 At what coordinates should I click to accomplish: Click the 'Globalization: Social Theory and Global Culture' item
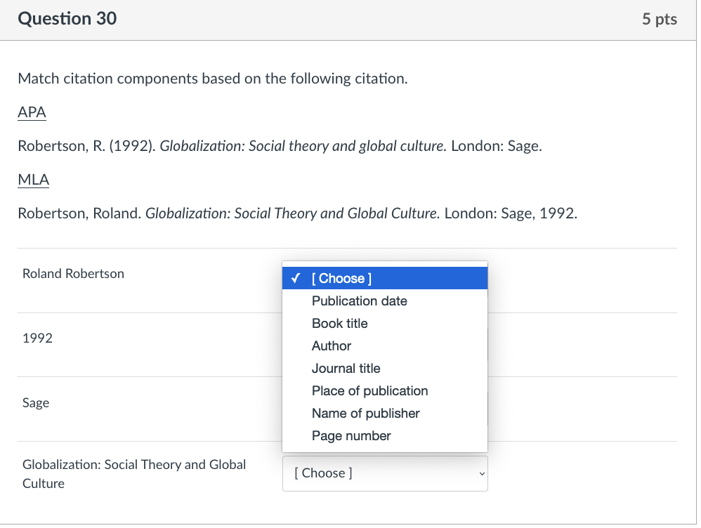click(133, 473)
